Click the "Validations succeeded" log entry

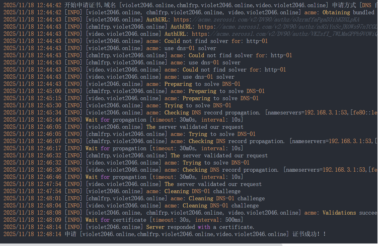coord(349,213)
